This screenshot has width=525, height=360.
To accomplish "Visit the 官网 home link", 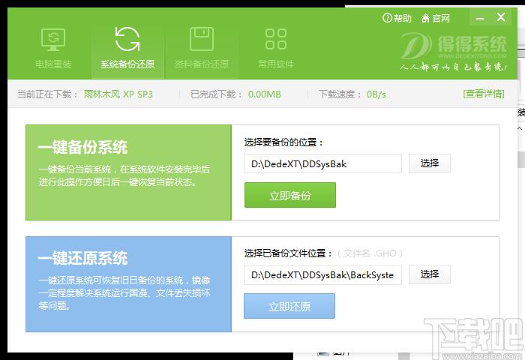I will 435,18.
